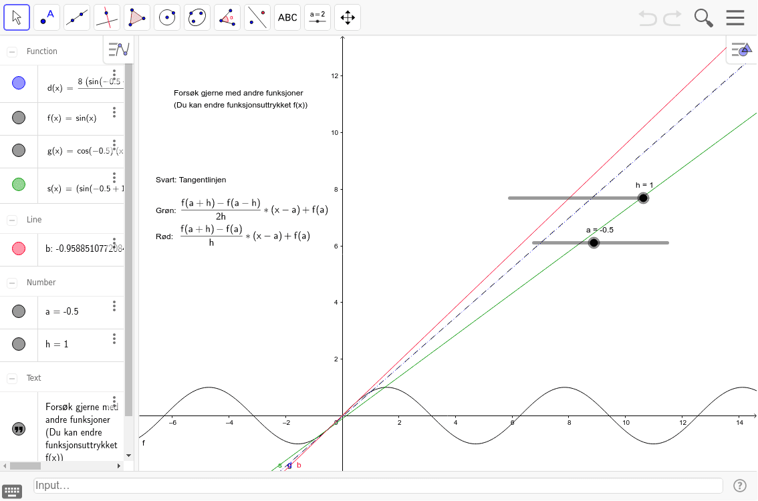This screenshot has height=501, width=758.
Task: Select the s(x) expression in algebra view
Action: (85, 188)
